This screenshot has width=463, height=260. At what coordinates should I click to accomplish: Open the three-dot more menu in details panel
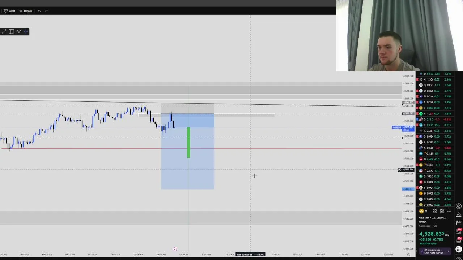pyautogui.click(x=449, y=211)
